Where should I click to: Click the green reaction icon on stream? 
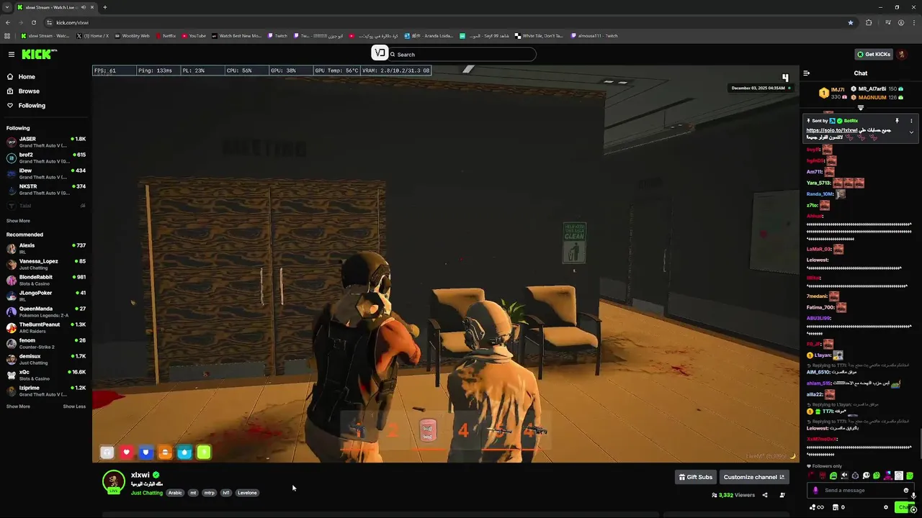204,452
